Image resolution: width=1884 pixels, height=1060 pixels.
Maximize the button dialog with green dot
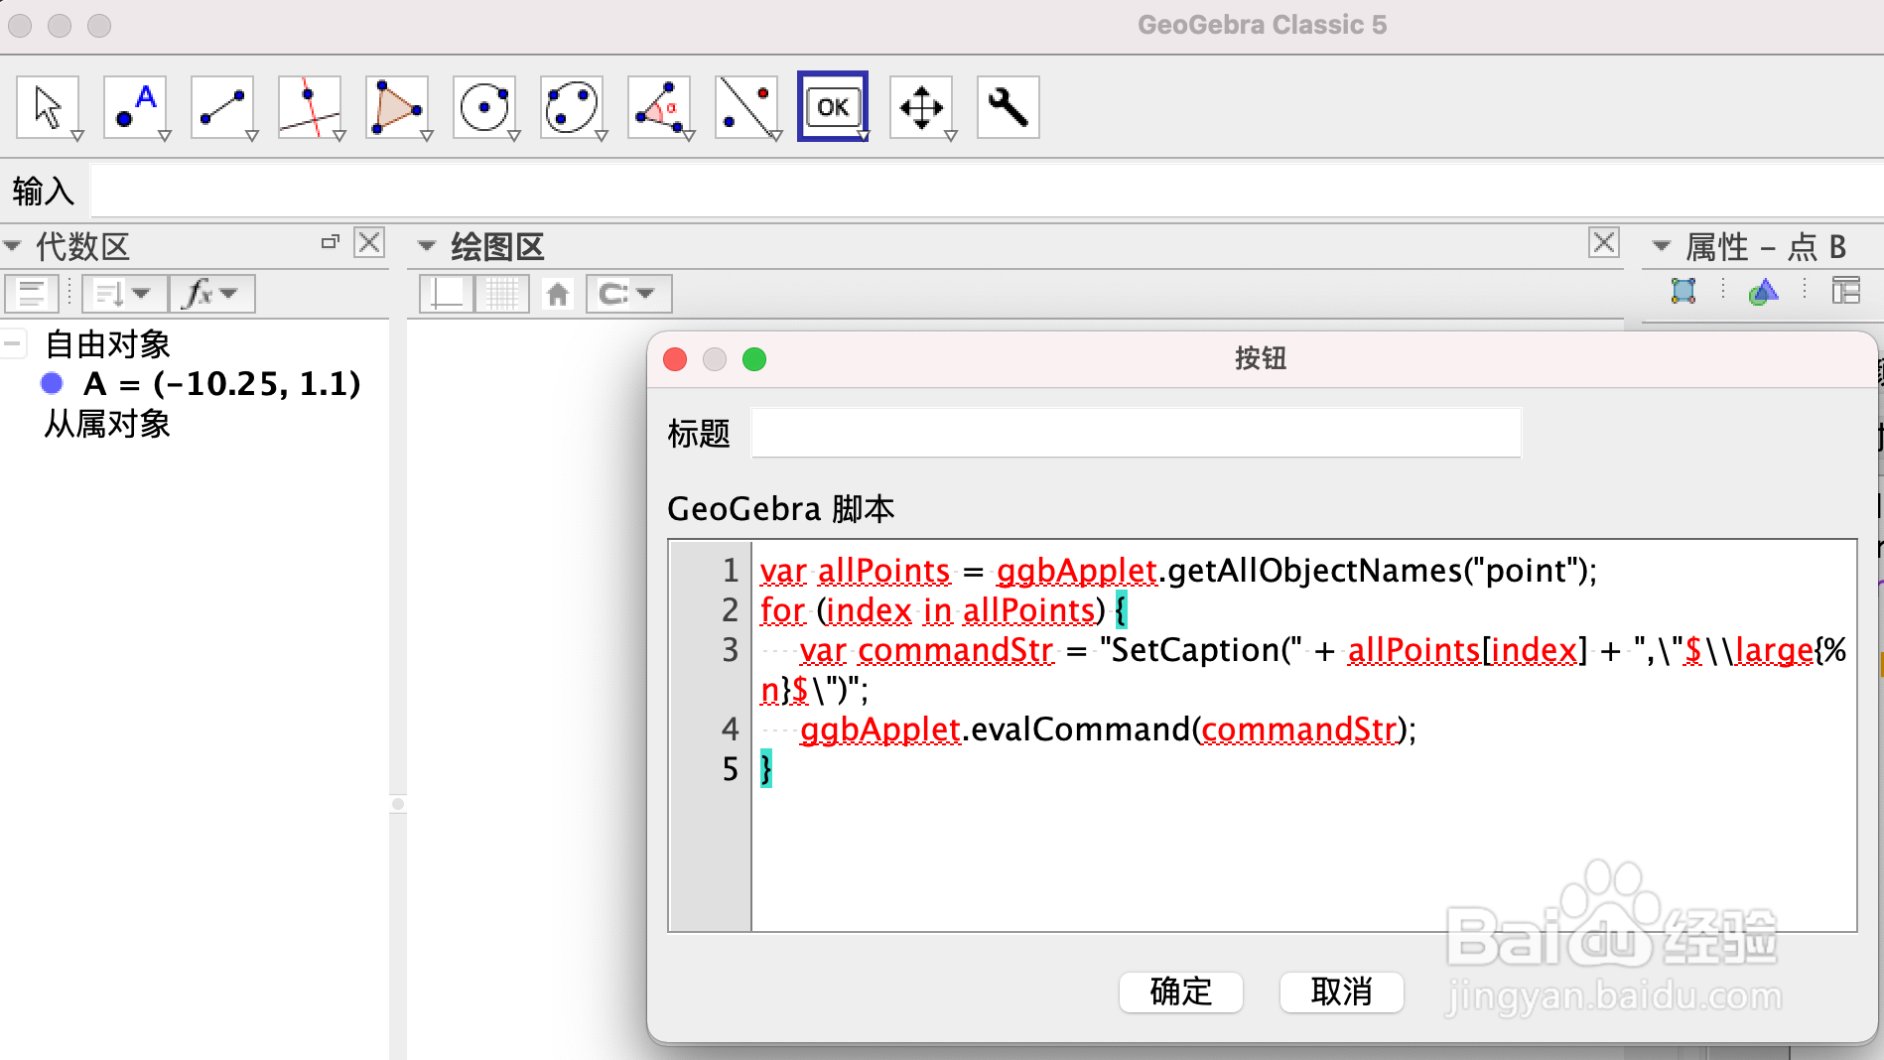tap(754, 359)
